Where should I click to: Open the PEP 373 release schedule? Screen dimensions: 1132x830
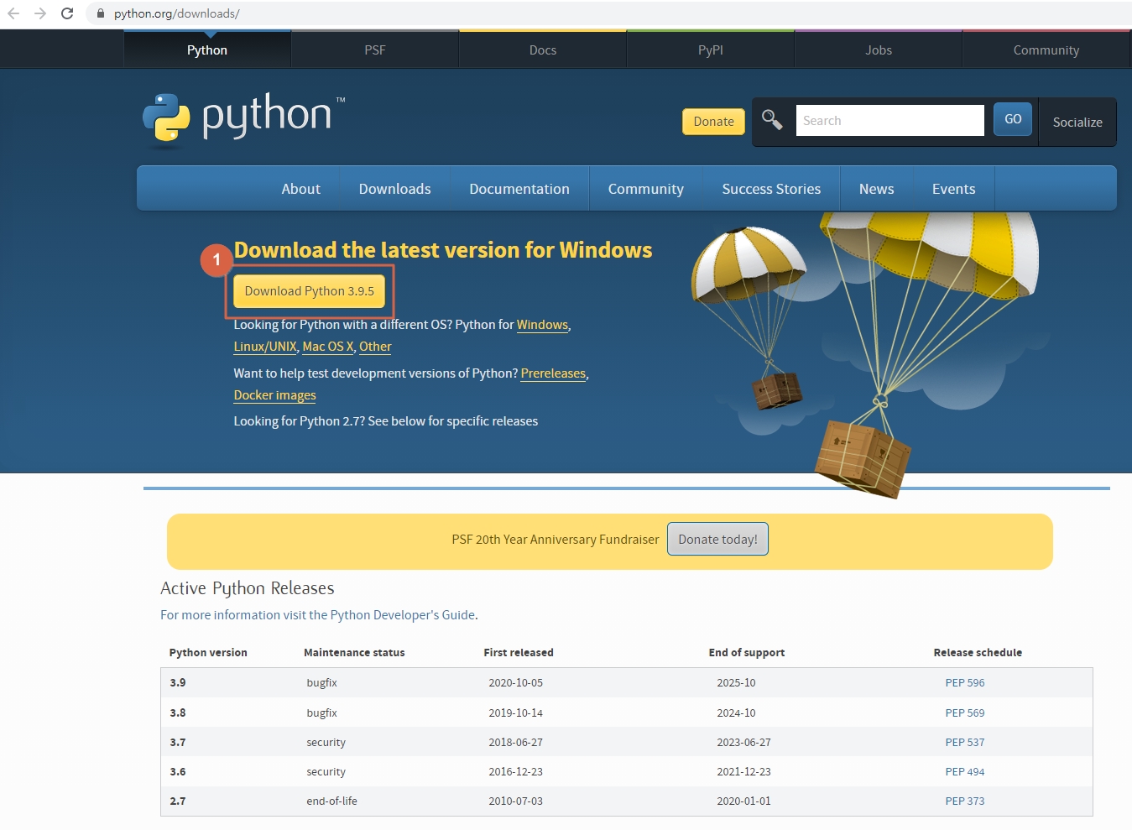[x=965, y=801]
